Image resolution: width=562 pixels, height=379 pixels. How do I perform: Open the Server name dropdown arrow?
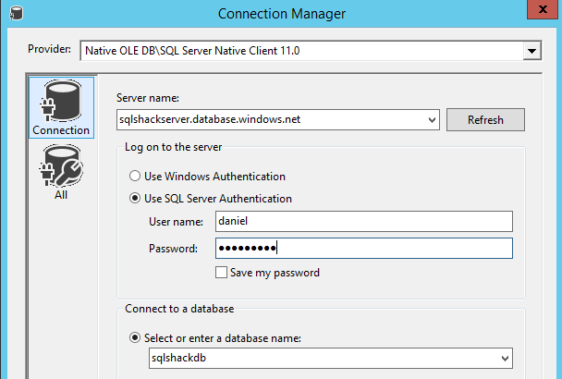coord(432,120)
